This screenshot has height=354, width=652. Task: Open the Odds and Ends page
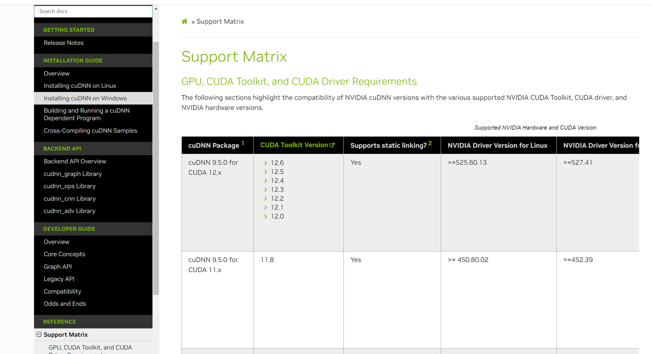(x=65, y=304)
